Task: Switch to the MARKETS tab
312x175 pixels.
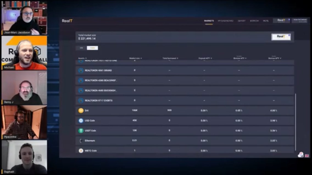Action: pos(209,21)
